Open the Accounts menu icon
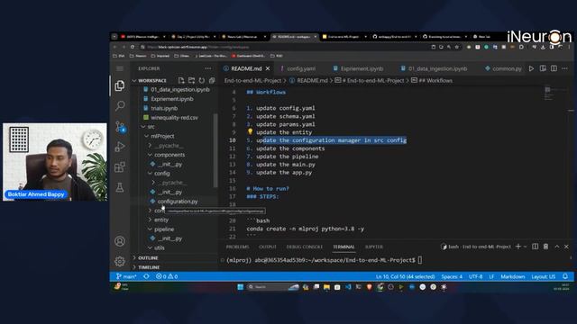577x324 pixels. (x=120, y=241)
